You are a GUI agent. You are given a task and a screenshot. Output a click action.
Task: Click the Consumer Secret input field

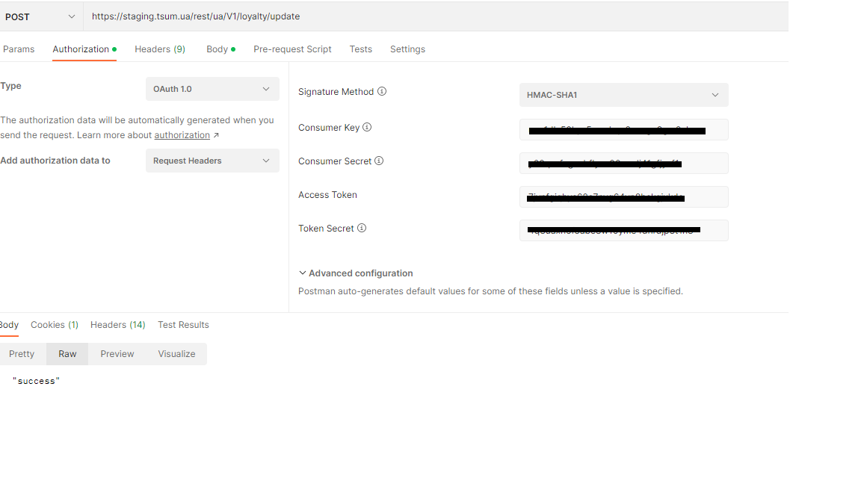point(624,164)
